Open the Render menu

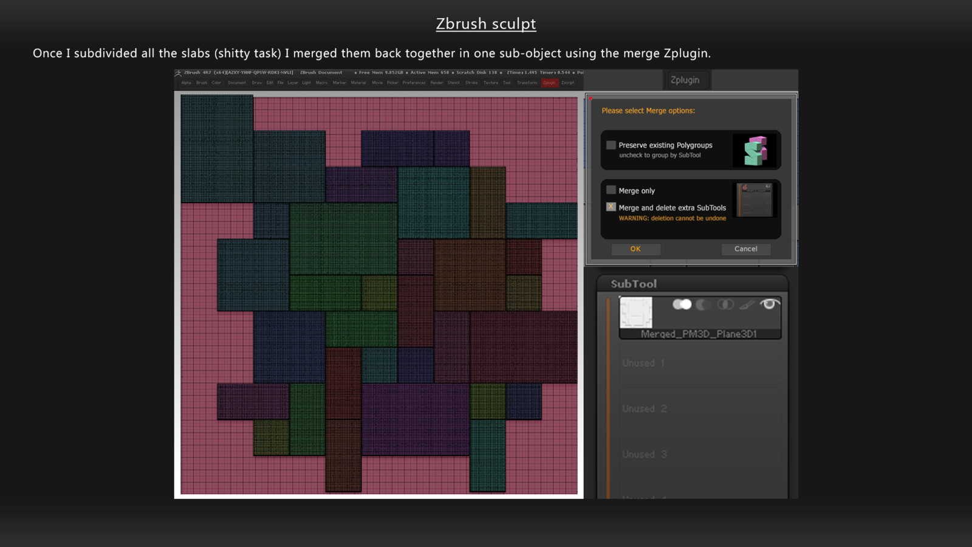click(x=437, y=83)
